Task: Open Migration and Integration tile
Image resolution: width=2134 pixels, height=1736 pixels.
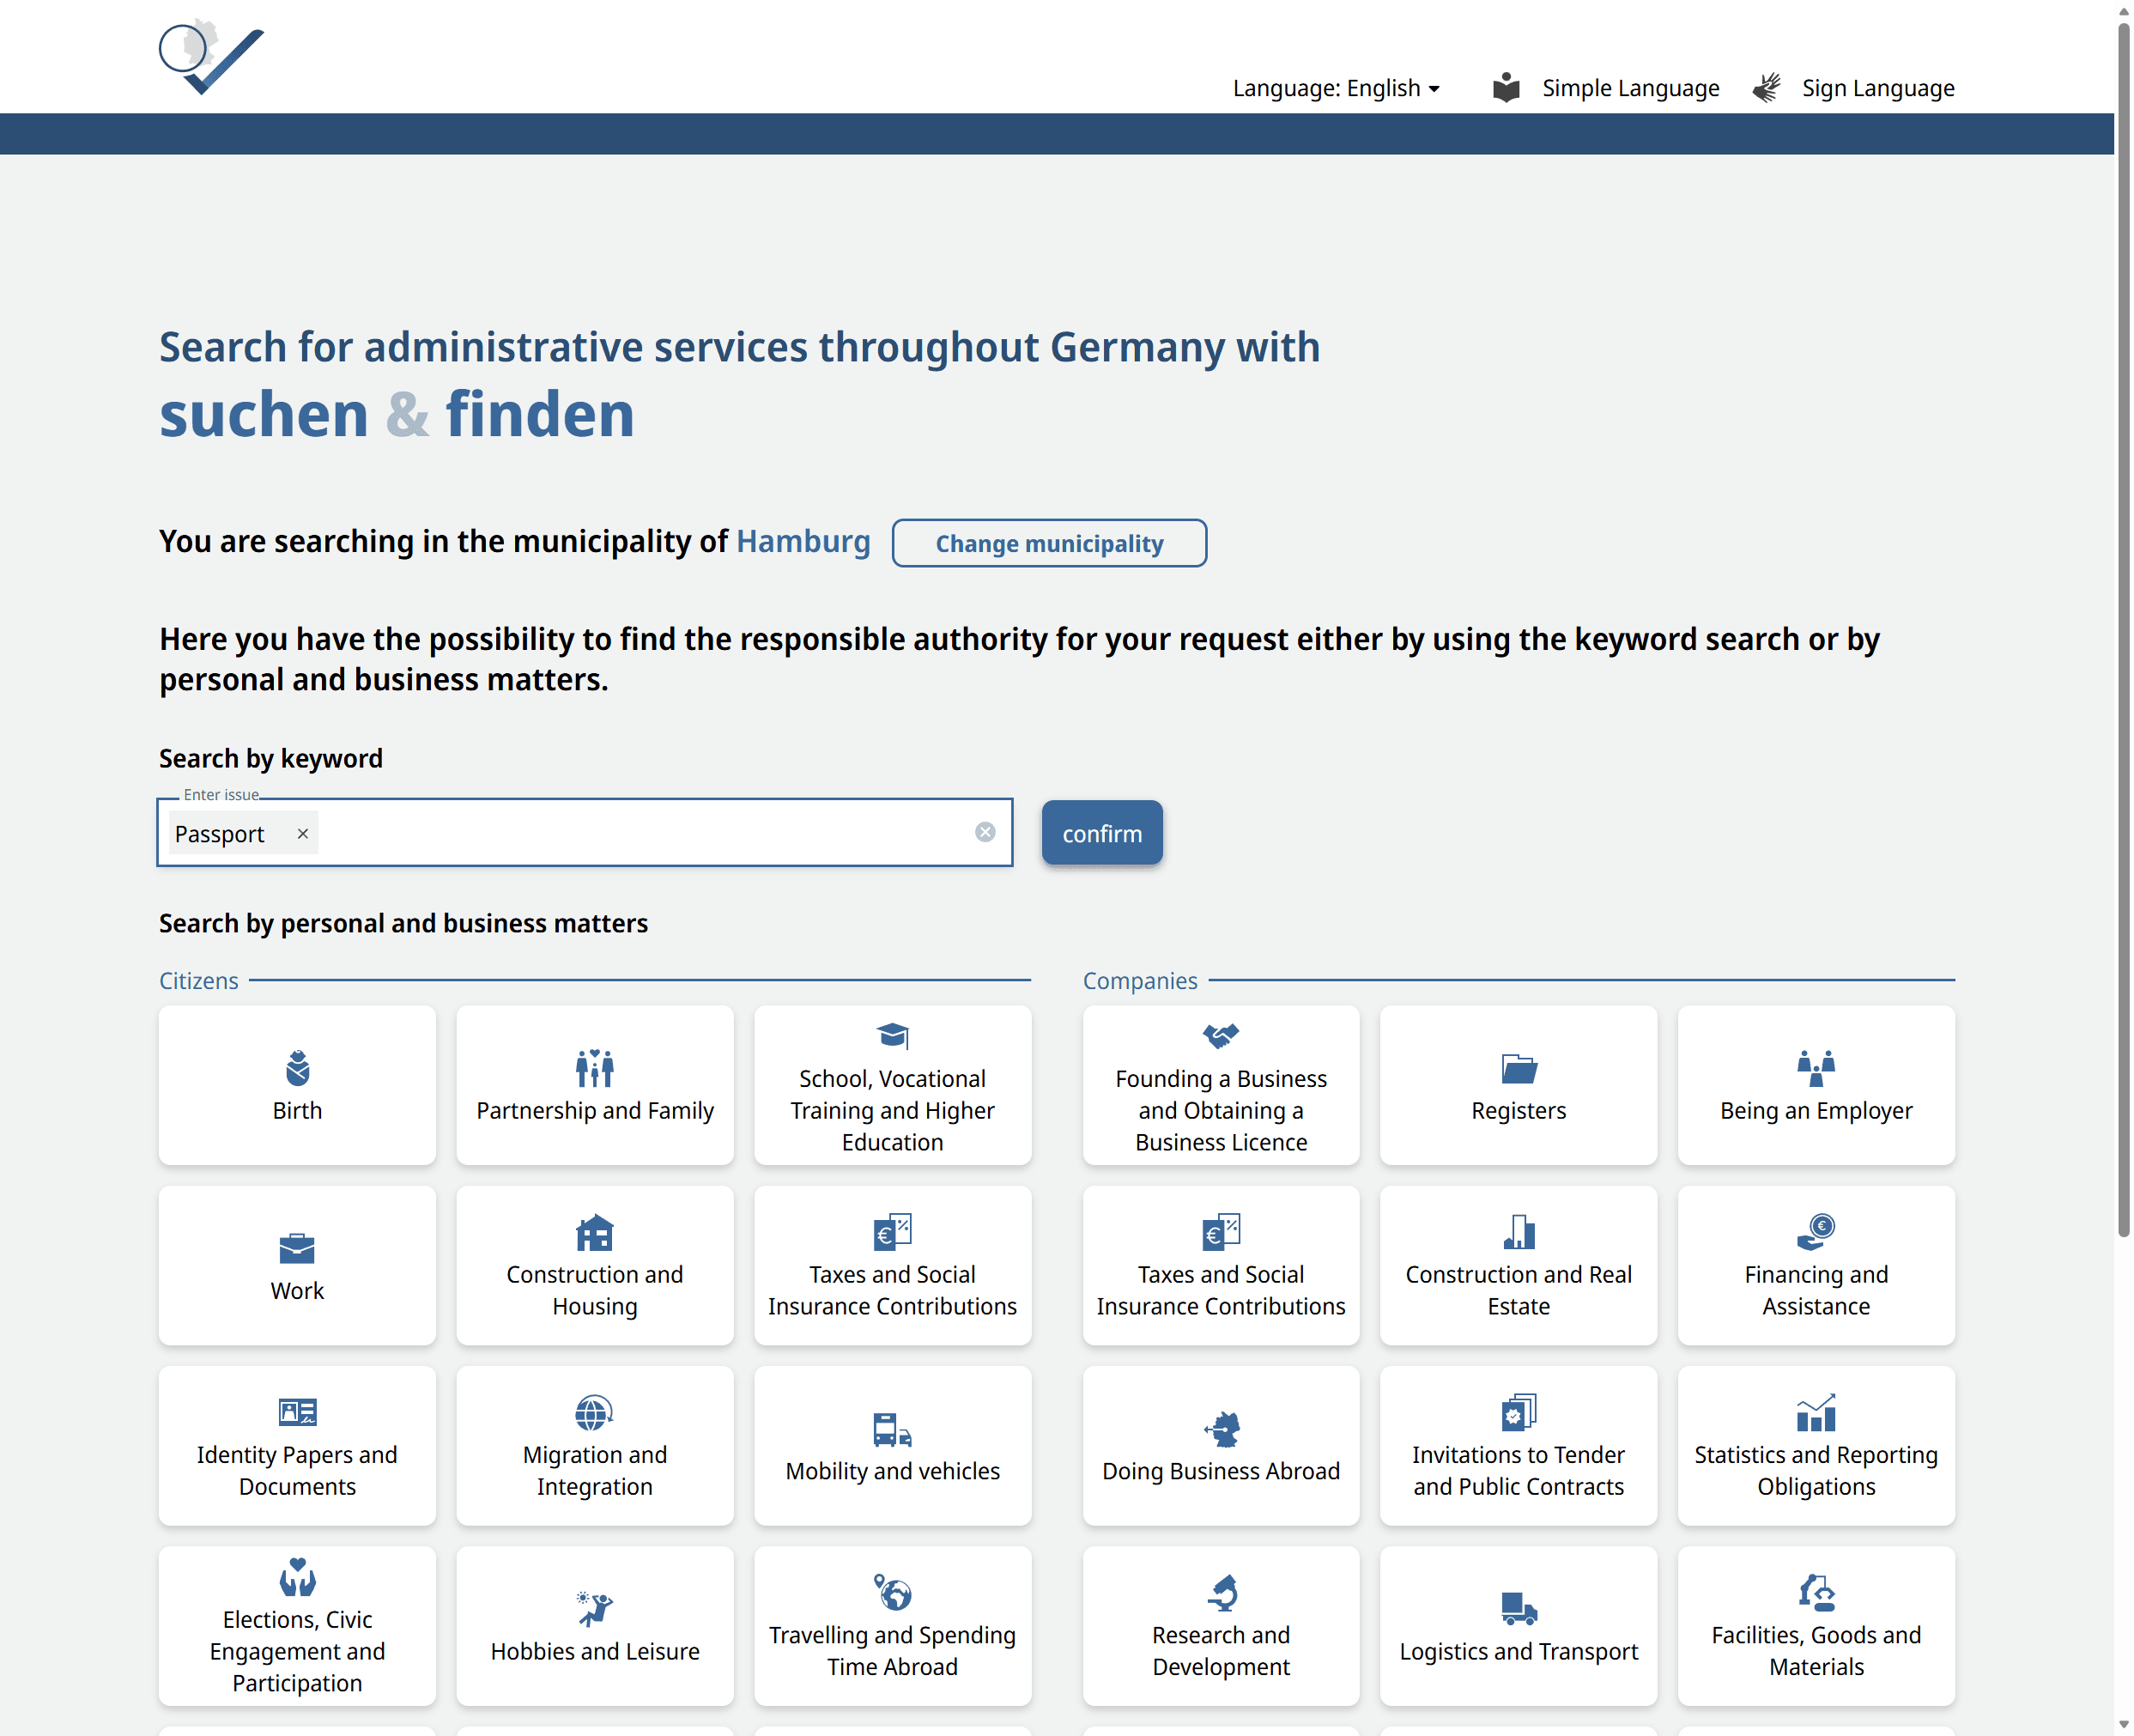Action: point(594,1446)
